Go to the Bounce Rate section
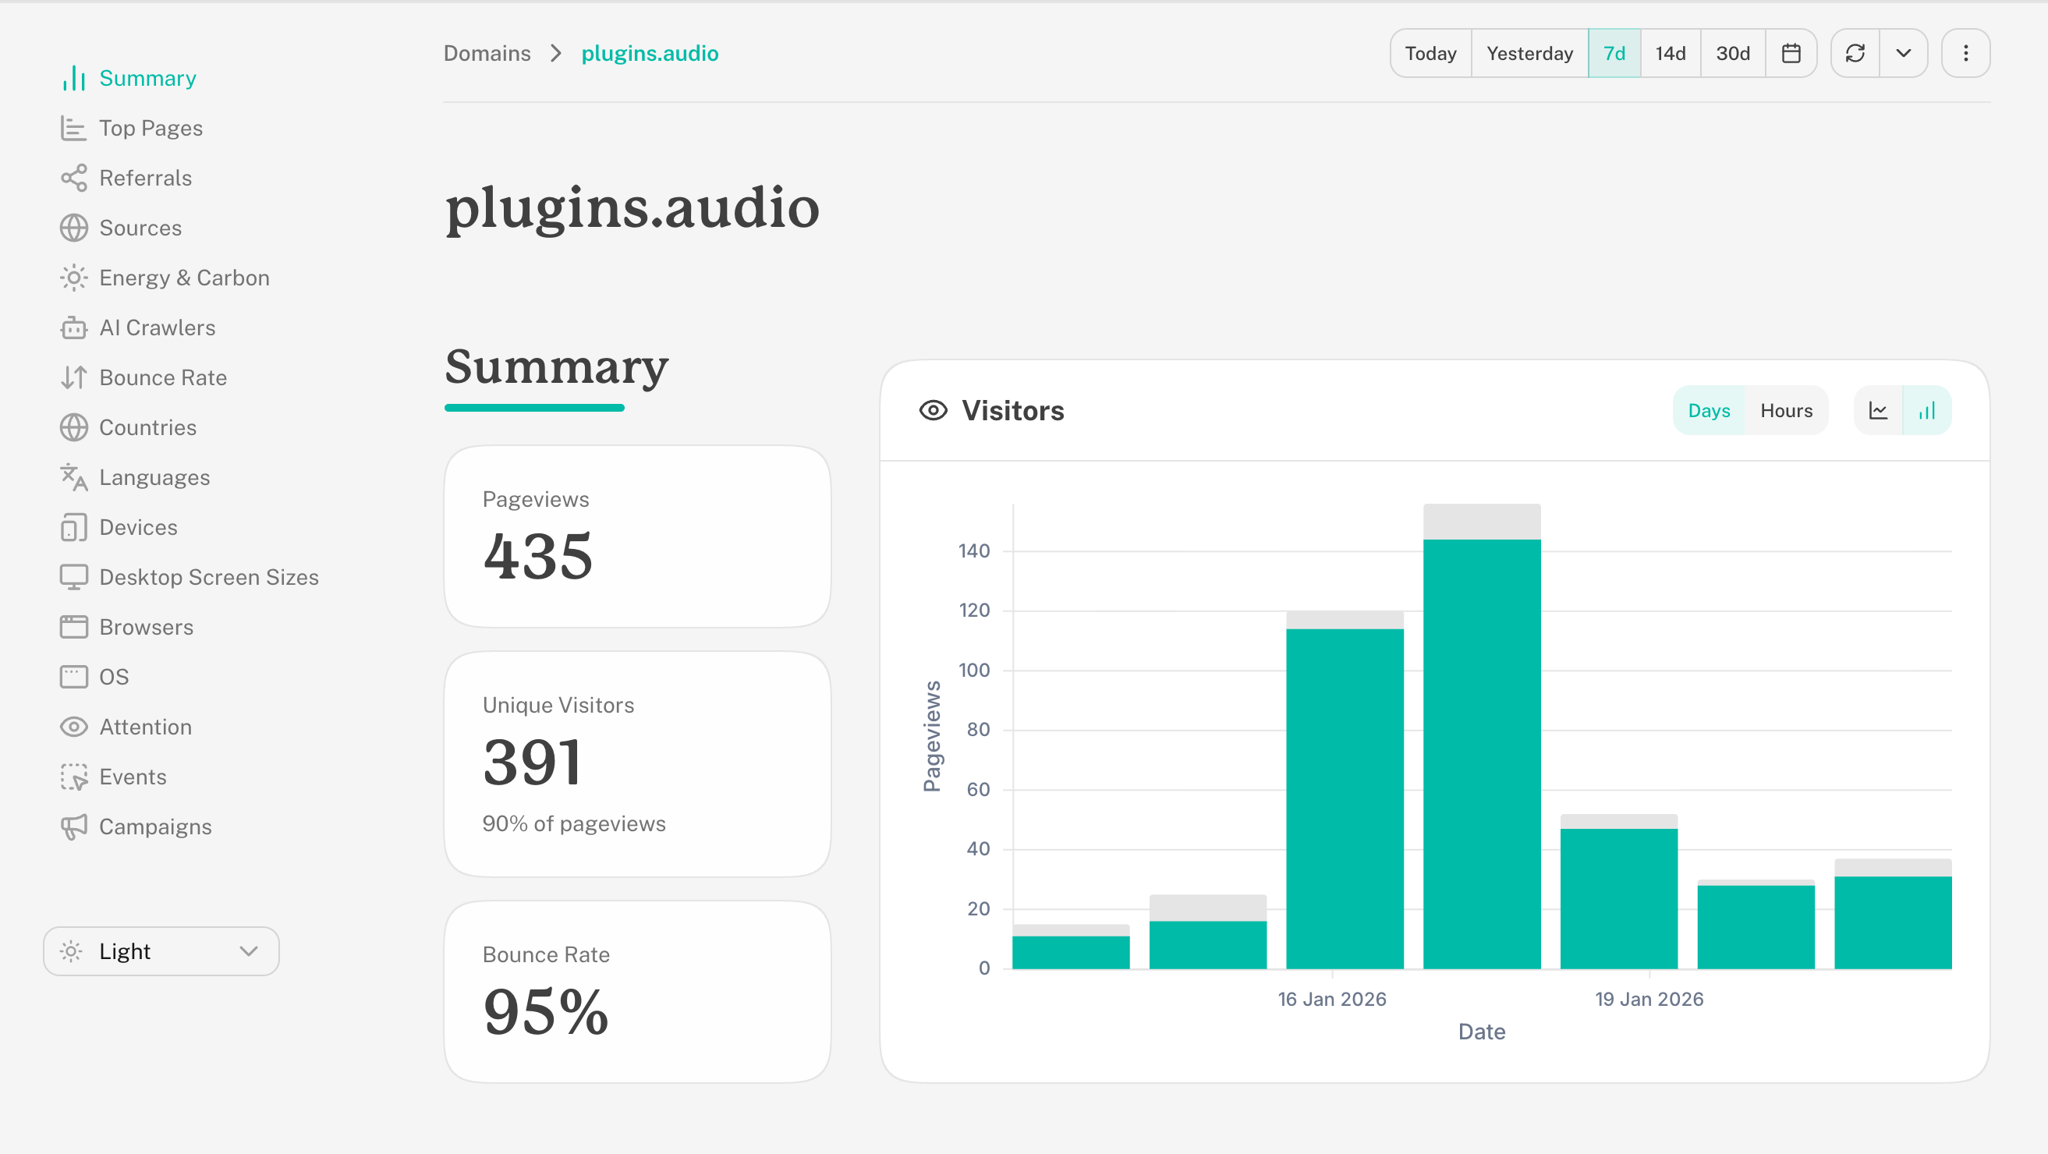The image size is (2048, 1154). 162,377
